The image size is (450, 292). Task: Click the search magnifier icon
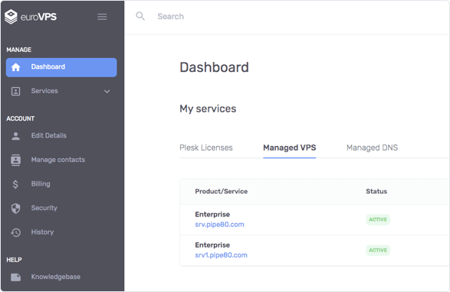click(140, 16)
